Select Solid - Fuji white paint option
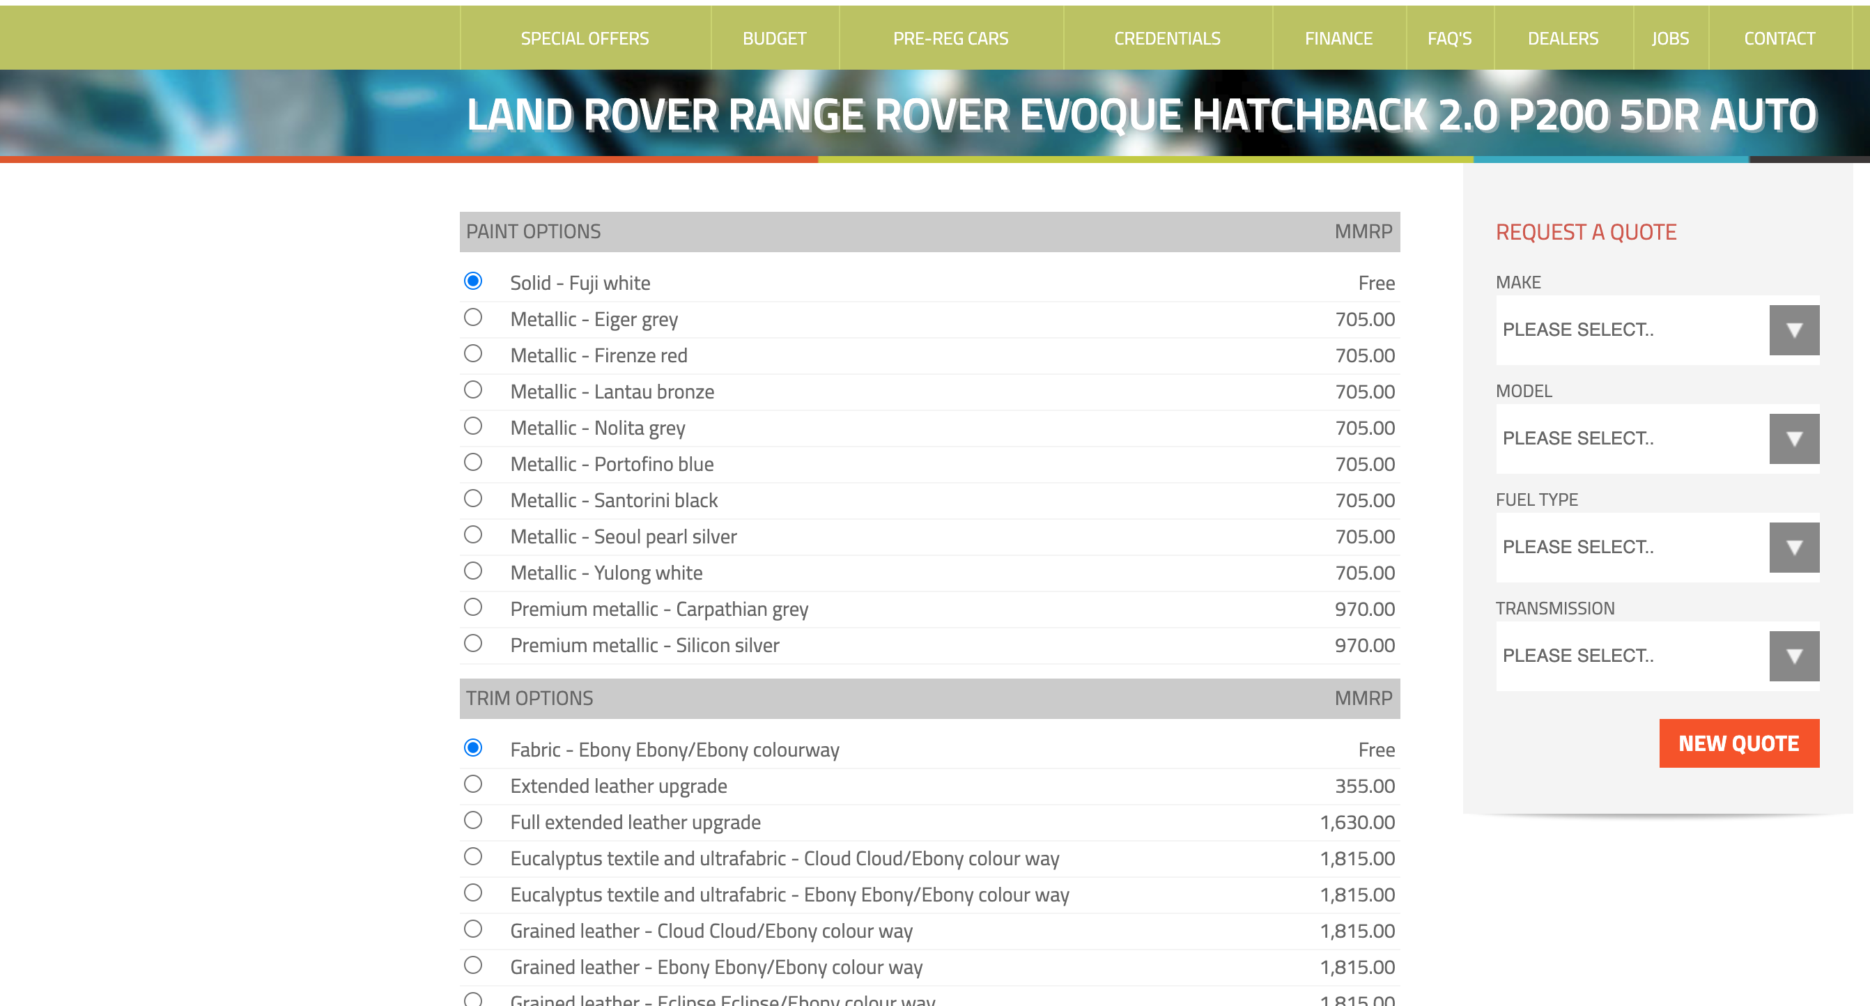The image size is (1870, 1006). [x=472, y=281]
